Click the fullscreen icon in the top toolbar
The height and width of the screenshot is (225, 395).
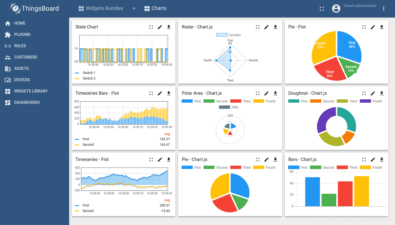pos(322,8)
